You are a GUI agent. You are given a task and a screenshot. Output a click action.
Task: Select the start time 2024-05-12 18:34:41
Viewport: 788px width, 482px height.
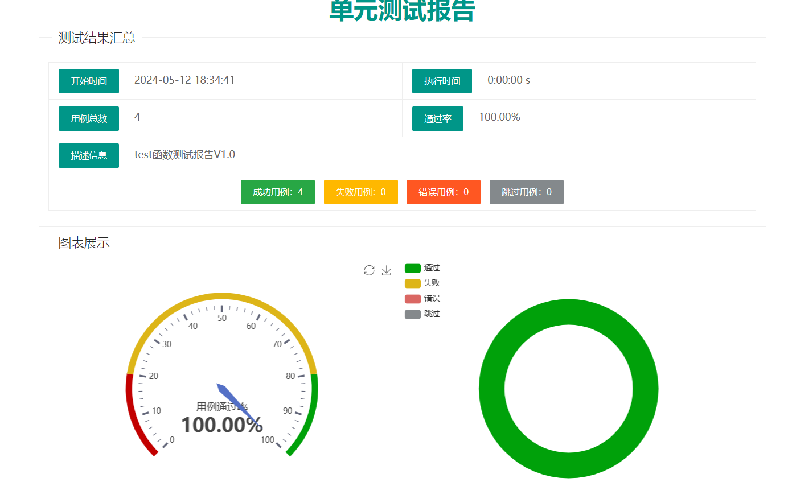click(184, 80)
